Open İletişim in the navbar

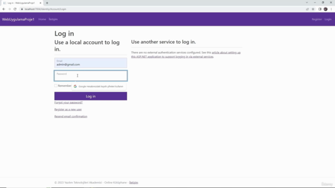click(53, 19)
